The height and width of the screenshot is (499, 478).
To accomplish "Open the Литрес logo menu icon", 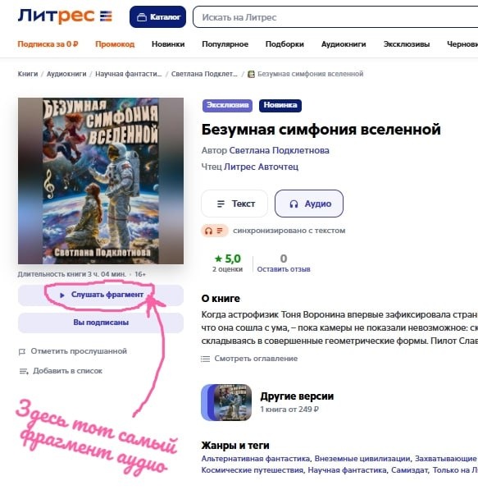I will [106, 16].
